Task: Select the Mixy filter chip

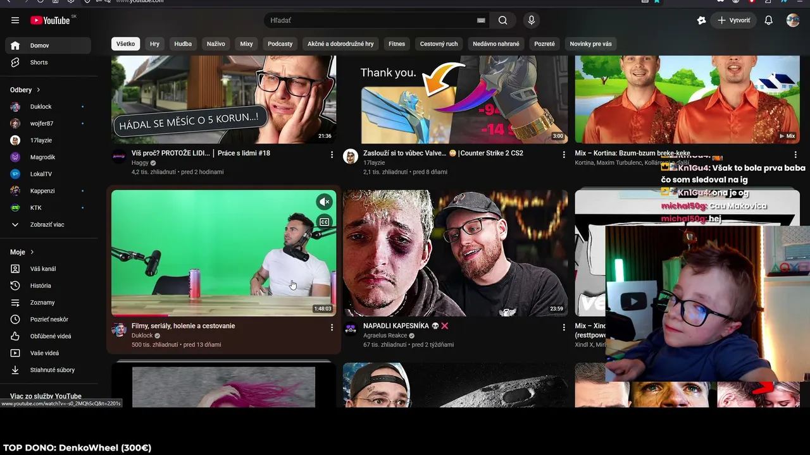Action: click(x=246, y=44)
